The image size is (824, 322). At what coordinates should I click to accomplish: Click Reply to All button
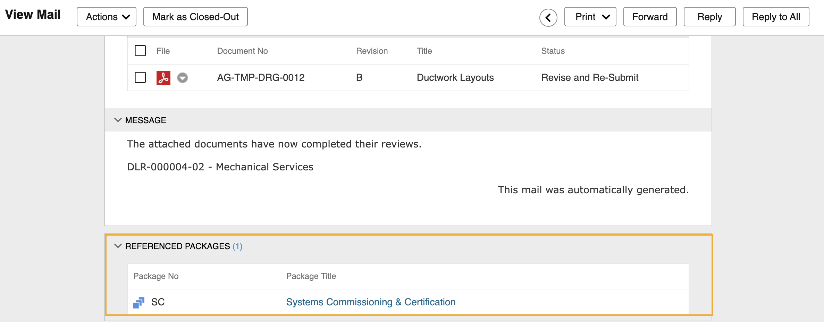click(x=776, y=17)
